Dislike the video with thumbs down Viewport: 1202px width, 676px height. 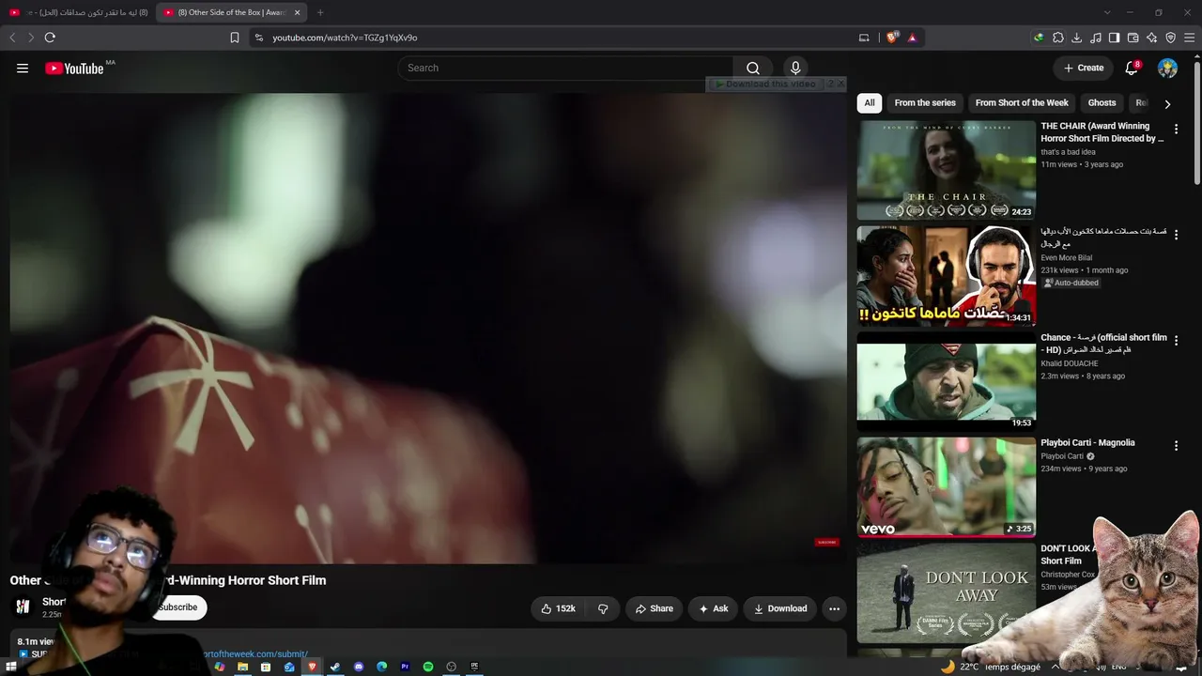[603, 608]
